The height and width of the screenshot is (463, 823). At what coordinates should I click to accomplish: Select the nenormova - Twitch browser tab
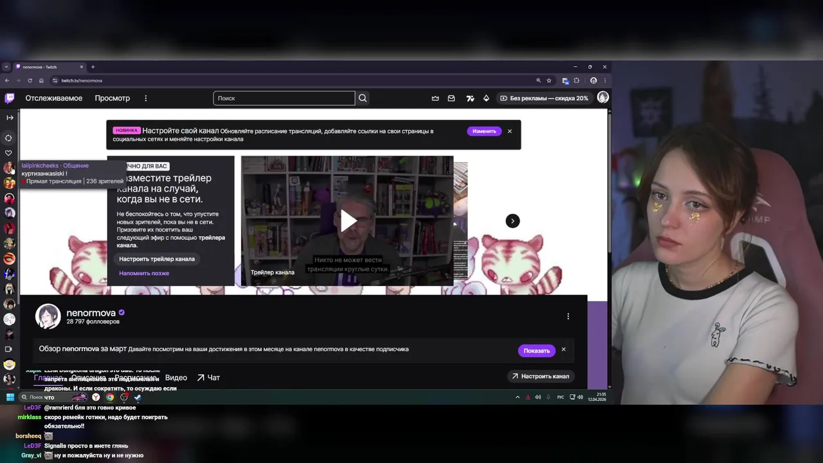(50, 67)
